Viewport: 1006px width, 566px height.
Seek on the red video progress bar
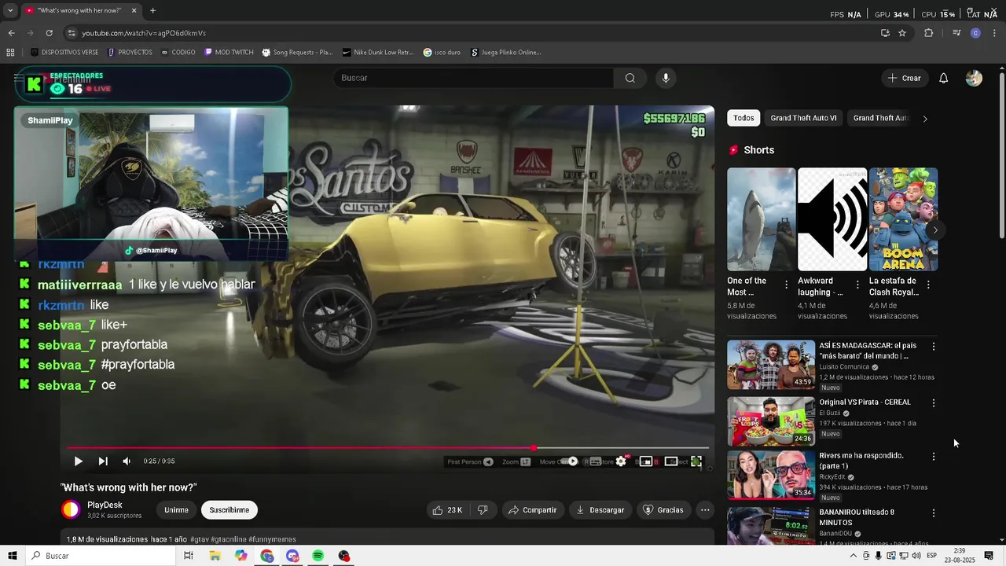tap(387, 448)
